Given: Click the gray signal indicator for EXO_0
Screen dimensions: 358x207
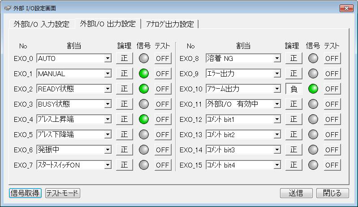Looking at the screenshot, I should point(144,58).
